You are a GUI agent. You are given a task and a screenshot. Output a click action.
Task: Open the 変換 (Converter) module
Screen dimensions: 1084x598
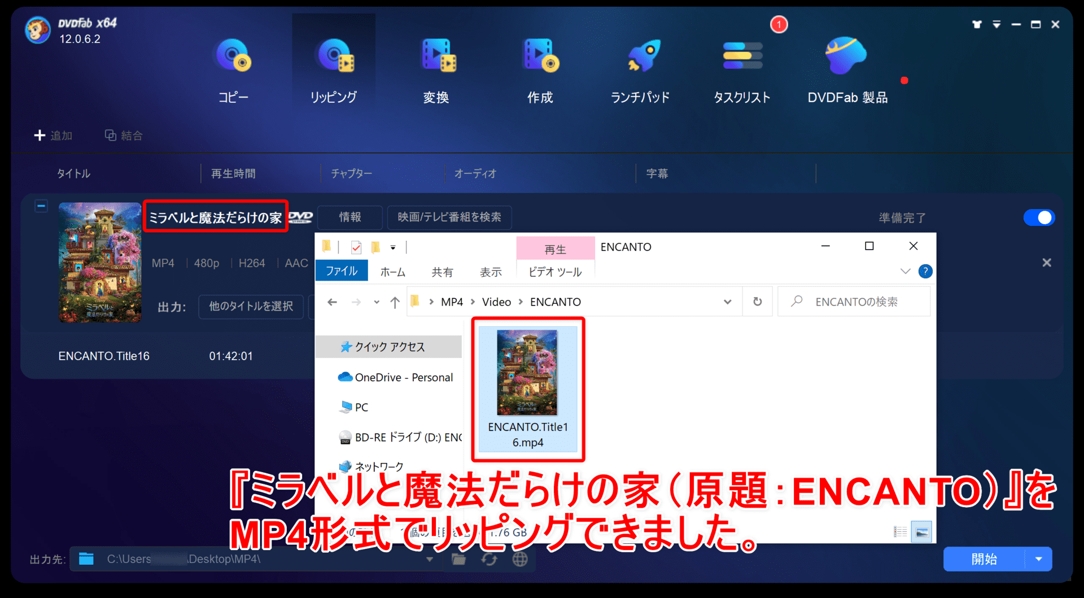(x=436, y=71)
